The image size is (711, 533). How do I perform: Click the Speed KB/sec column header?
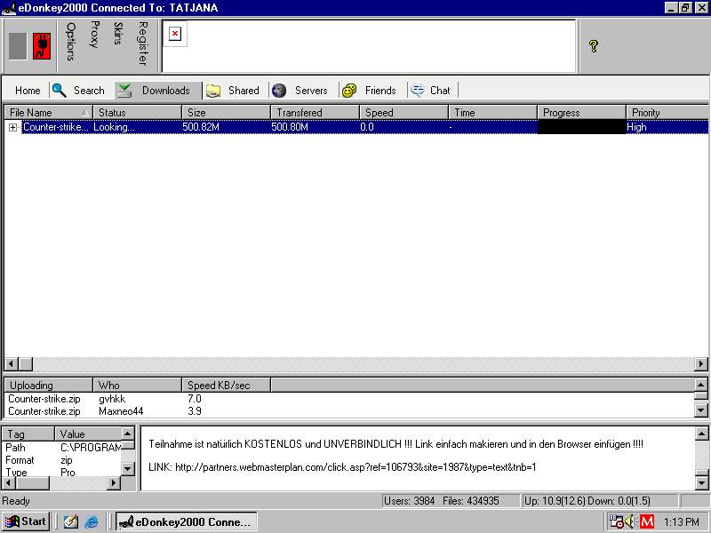(x=227, y=386)
